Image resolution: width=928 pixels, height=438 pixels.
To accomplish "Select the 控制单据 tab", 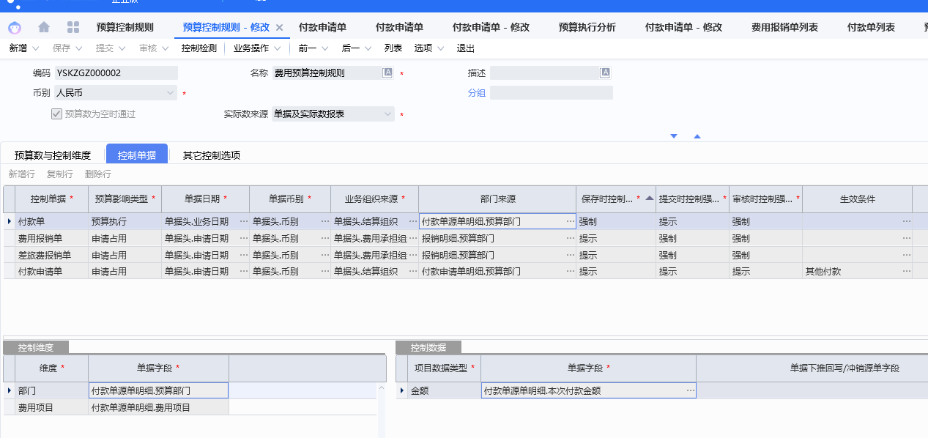I will 137,155.
